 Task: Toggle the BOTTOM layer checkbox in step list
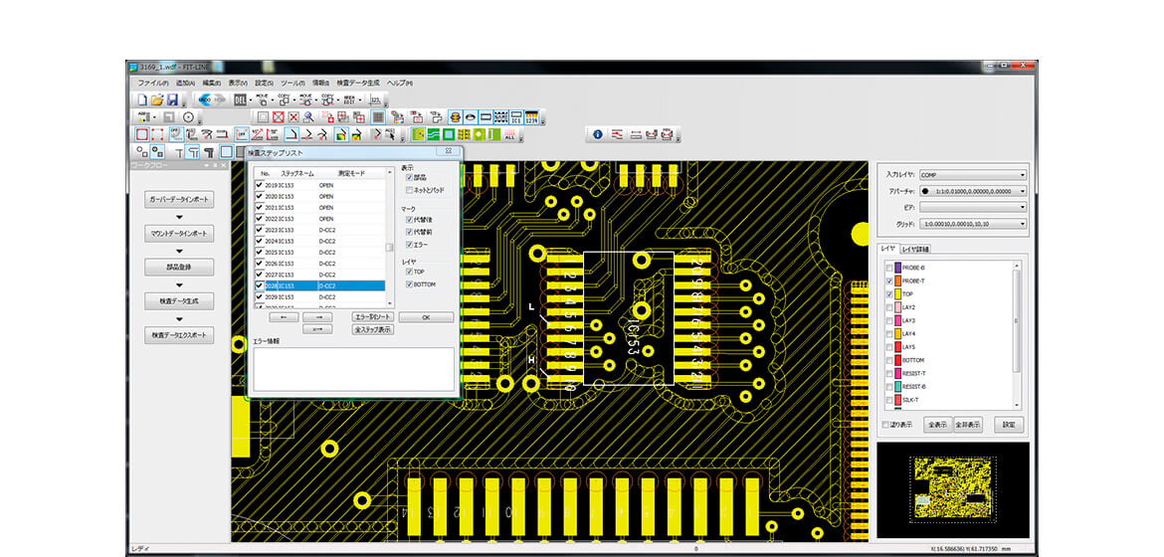pyautogui.click(x=409, y=284)
